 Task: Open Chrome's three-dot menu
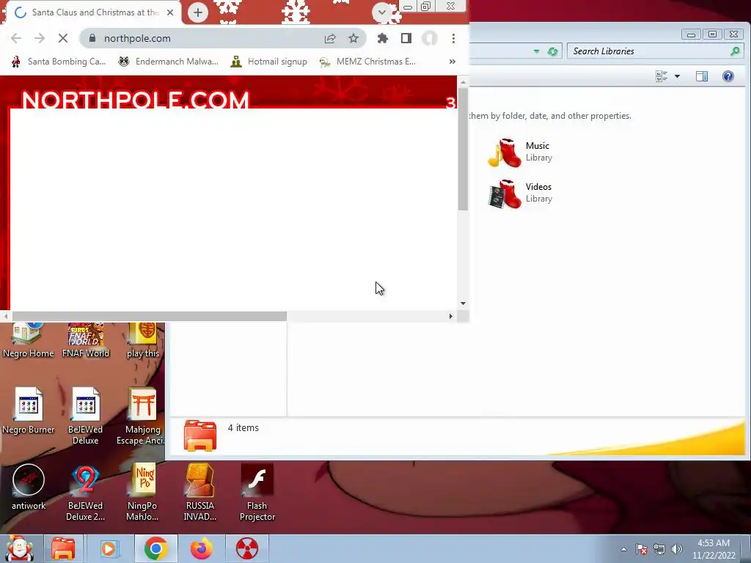coord(453,38)
